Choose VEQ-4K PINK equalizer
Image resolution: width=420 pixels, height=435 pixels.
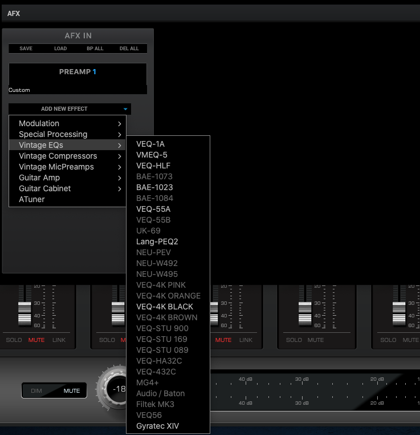point(168,285)
